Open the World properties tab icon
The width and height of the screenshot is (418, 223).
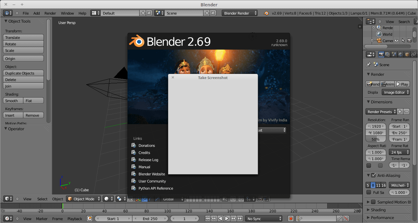400,54
